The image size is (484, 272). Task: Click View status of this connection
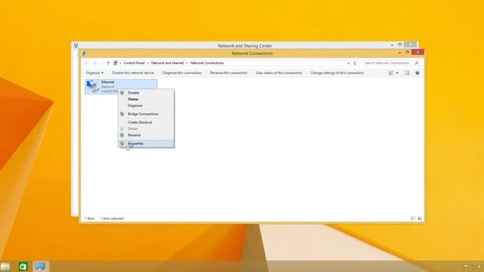[278, 73]
